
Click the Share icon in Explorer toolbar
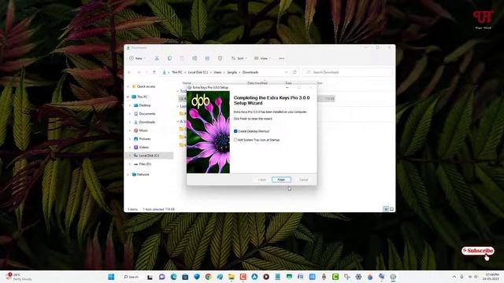[x=207, y=58]
